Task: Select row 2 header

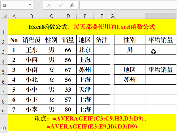Action: point(4,40)
